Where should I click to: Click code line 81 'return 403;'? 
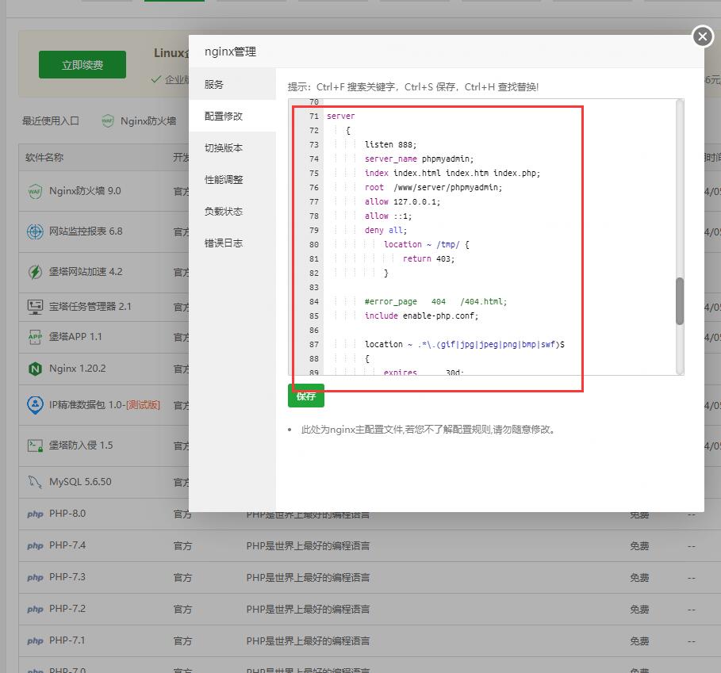pos(428,258)
